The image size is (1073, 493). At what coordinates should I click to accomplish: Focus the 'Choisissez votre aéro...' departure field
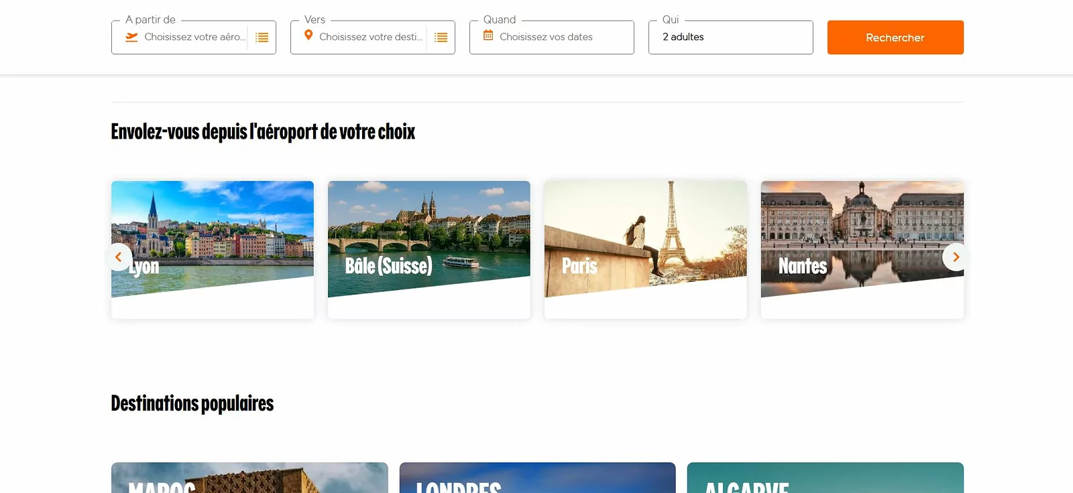(x=194, y=37)
